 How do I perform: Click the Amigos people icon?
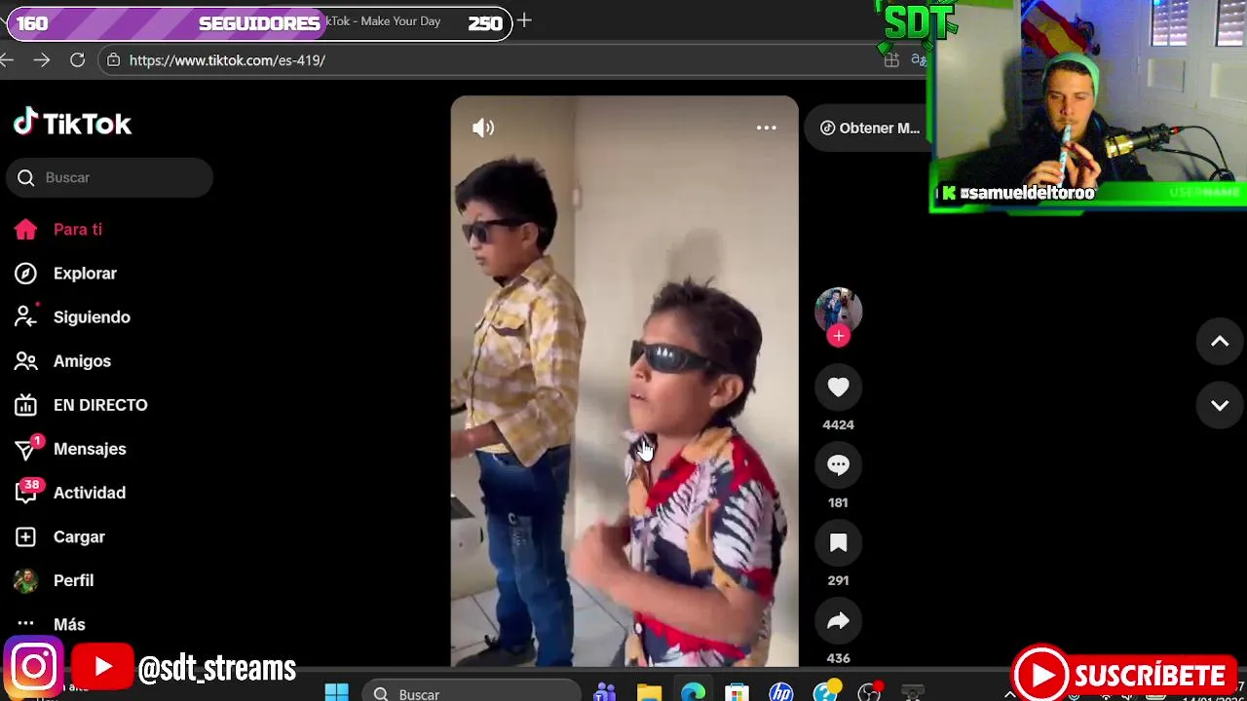pos(25,361)
